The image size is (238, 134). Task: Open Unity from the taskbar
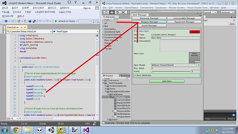51,130
